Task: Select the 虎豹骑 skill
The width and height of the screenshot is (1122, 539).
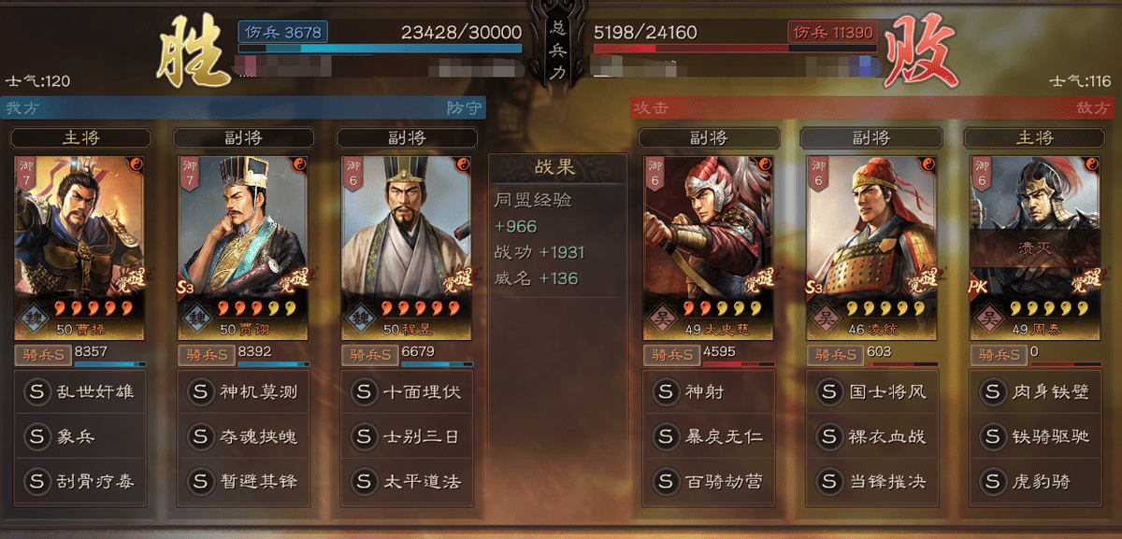Action: 1035,481
